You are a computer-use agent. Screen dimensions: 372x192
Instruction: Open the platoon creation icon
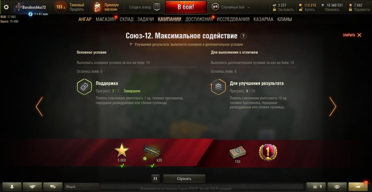[x=158, y=7]
